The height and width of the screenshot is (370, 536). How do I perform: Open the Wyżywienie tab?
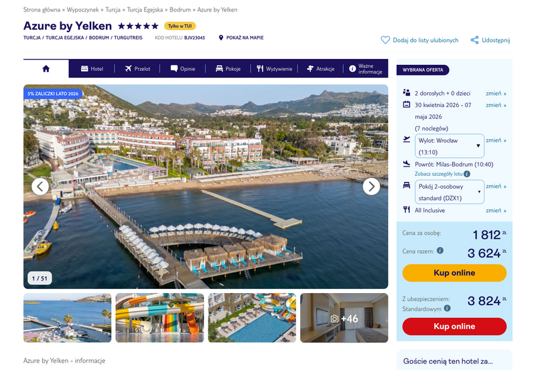(x=275, y=69)
